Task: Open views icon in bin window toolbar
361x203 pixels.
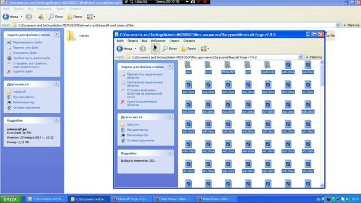Action: coord(90,16)
